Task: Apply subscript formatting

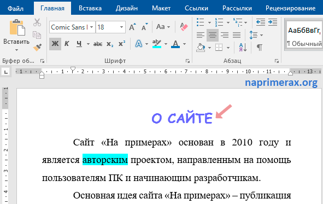Action: tap(110, 44)
